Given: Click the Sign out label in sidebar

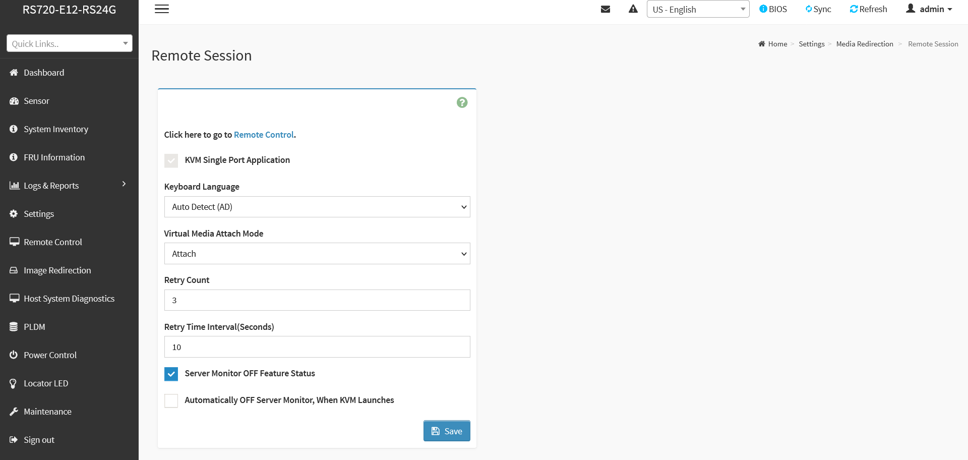Looking at the screenshot, I should coord(39,440).
